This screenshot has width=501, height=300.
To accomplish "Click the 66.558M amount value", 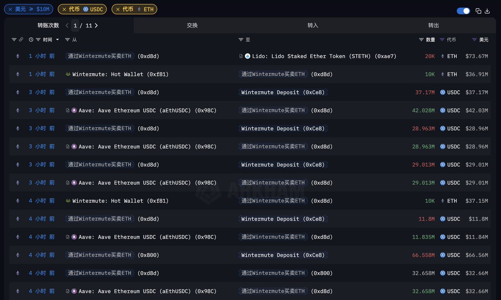I will [423, 255].
